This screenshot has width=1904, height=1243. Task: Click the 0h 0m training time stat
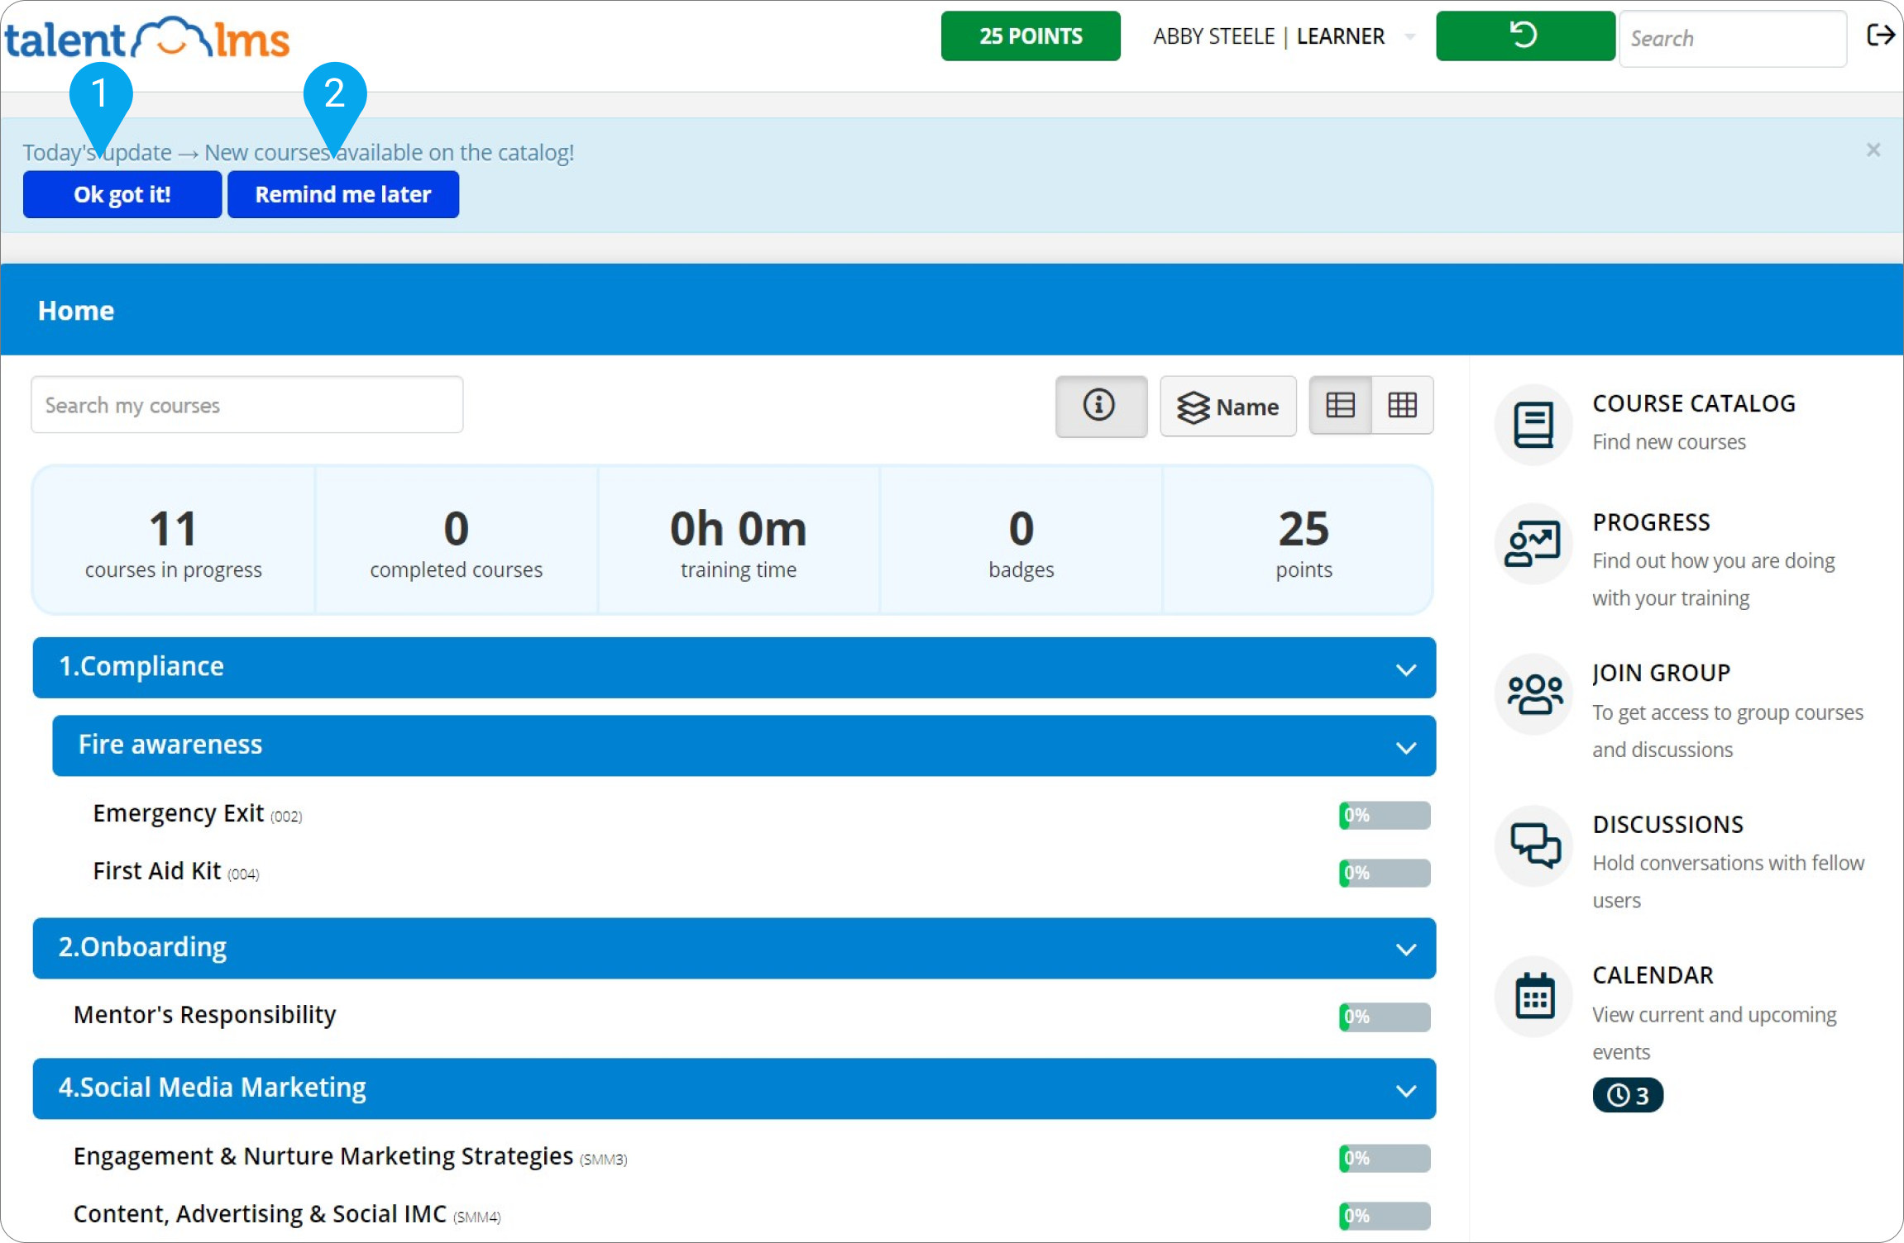[739, 541]
